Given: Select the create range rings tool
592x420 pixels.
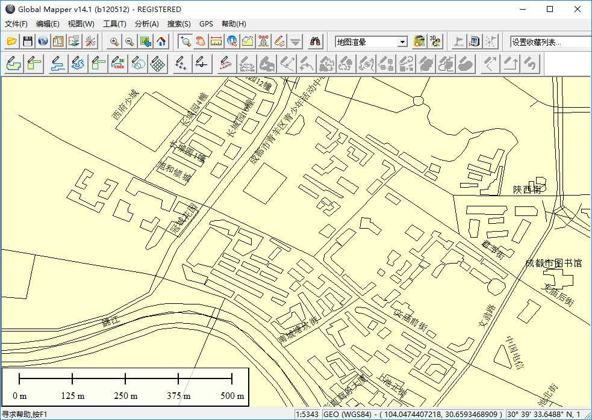Looking at the screenshot, I should (x=138, y=63).
